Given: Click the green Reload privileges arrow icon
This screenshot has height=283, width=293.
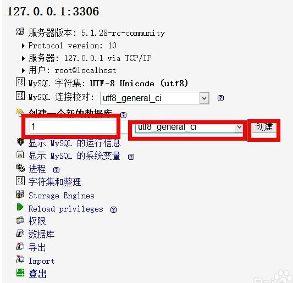Looking at the screenshot, I should [x=20, y=207].
